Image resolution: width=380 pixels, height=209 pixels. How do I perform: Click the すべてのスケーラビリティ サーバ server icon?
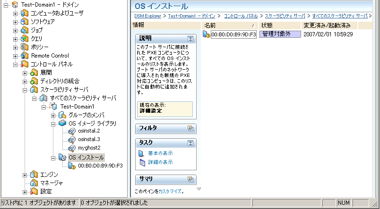click(43, 98)
